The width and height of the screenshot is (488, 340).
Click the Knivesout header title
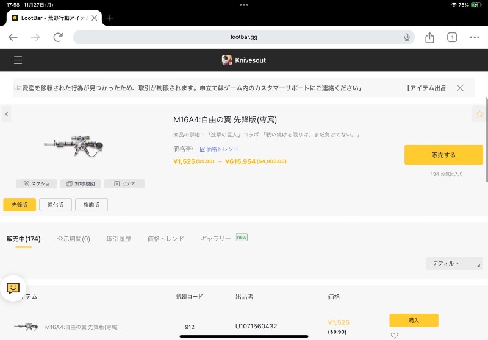pyautogui.click(x=250, y=60)
